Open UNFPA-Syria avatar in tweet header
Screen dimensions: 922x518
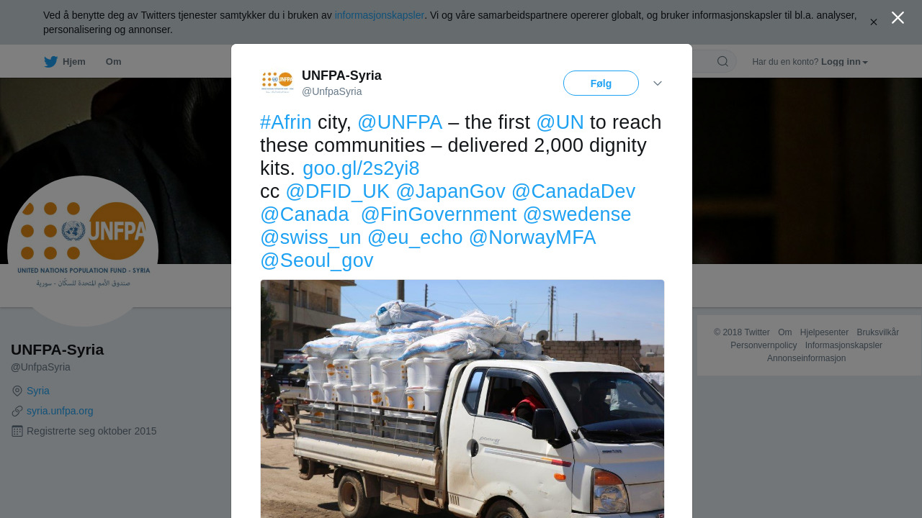pos(277,82)
